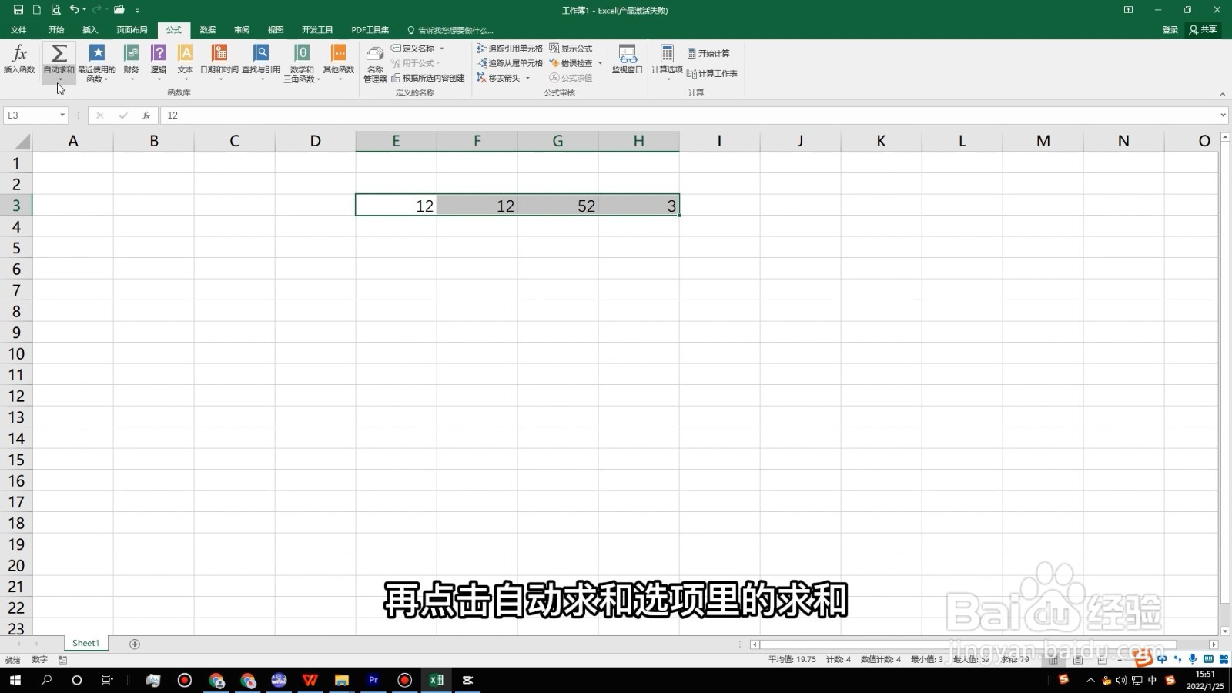Click the horizontal scrollbar right arrow
The width and height of the screenshot is (1232, 693).
1214,644
